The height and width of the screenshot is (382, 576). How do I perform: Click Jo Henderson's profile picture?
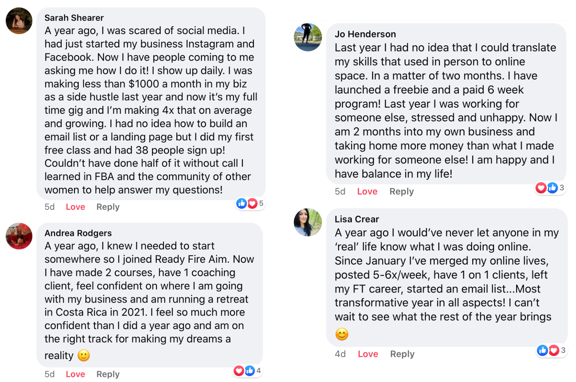pos(308,37)
